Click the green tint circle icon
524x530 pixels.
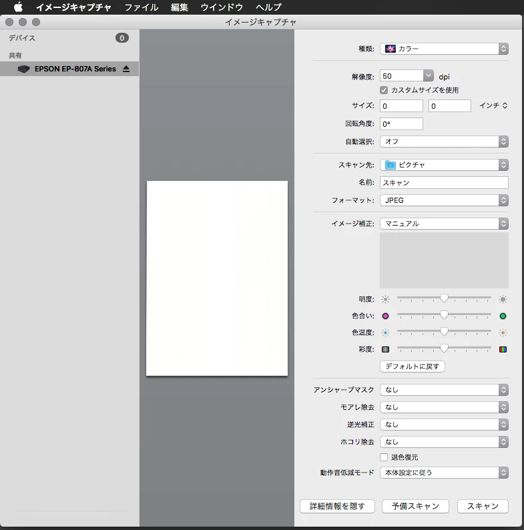point(503,316)
